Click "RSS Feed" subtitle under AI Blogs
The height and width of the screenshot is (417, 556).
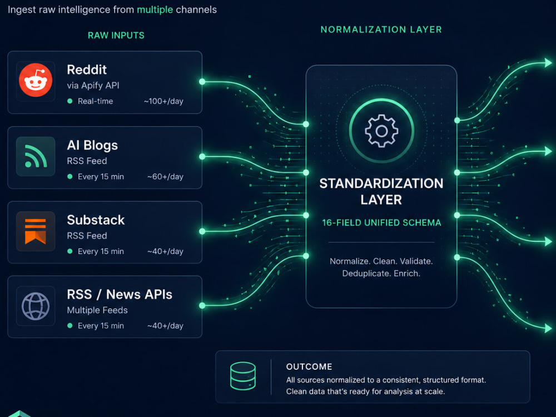(87, 161)
